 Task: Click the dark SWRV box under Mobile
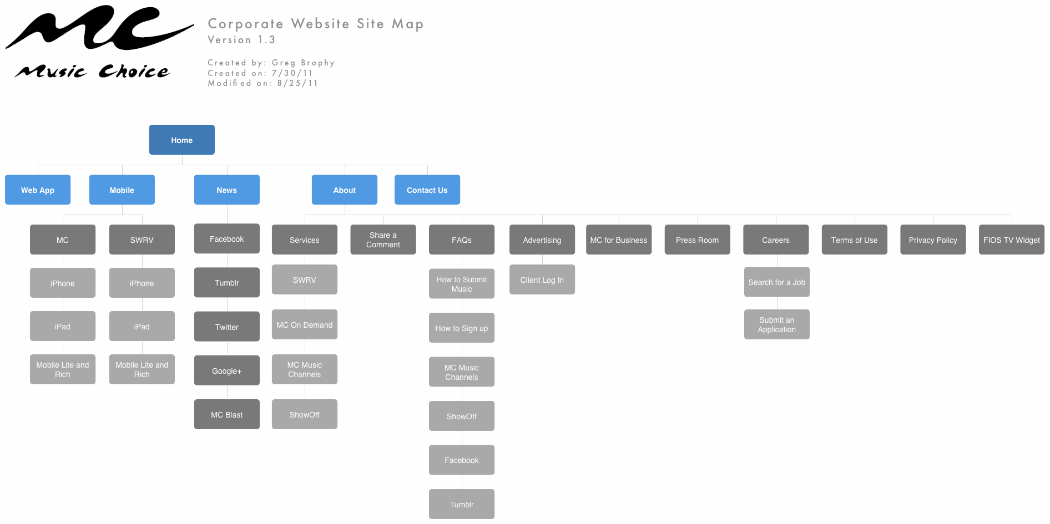(142, 240)
